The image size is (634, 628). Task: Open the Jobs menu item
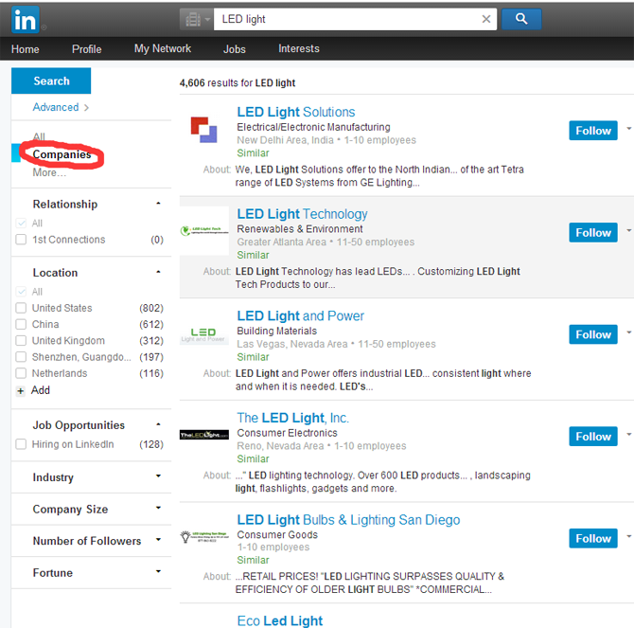tap(234, 49)
